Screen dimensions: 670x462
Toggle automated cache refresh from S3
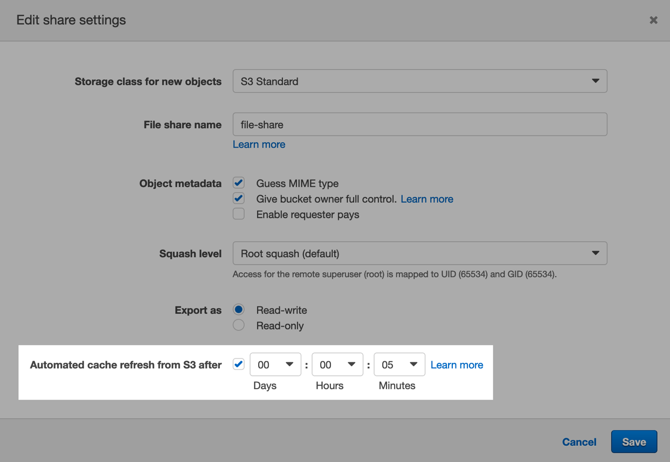tap(238, 364)
